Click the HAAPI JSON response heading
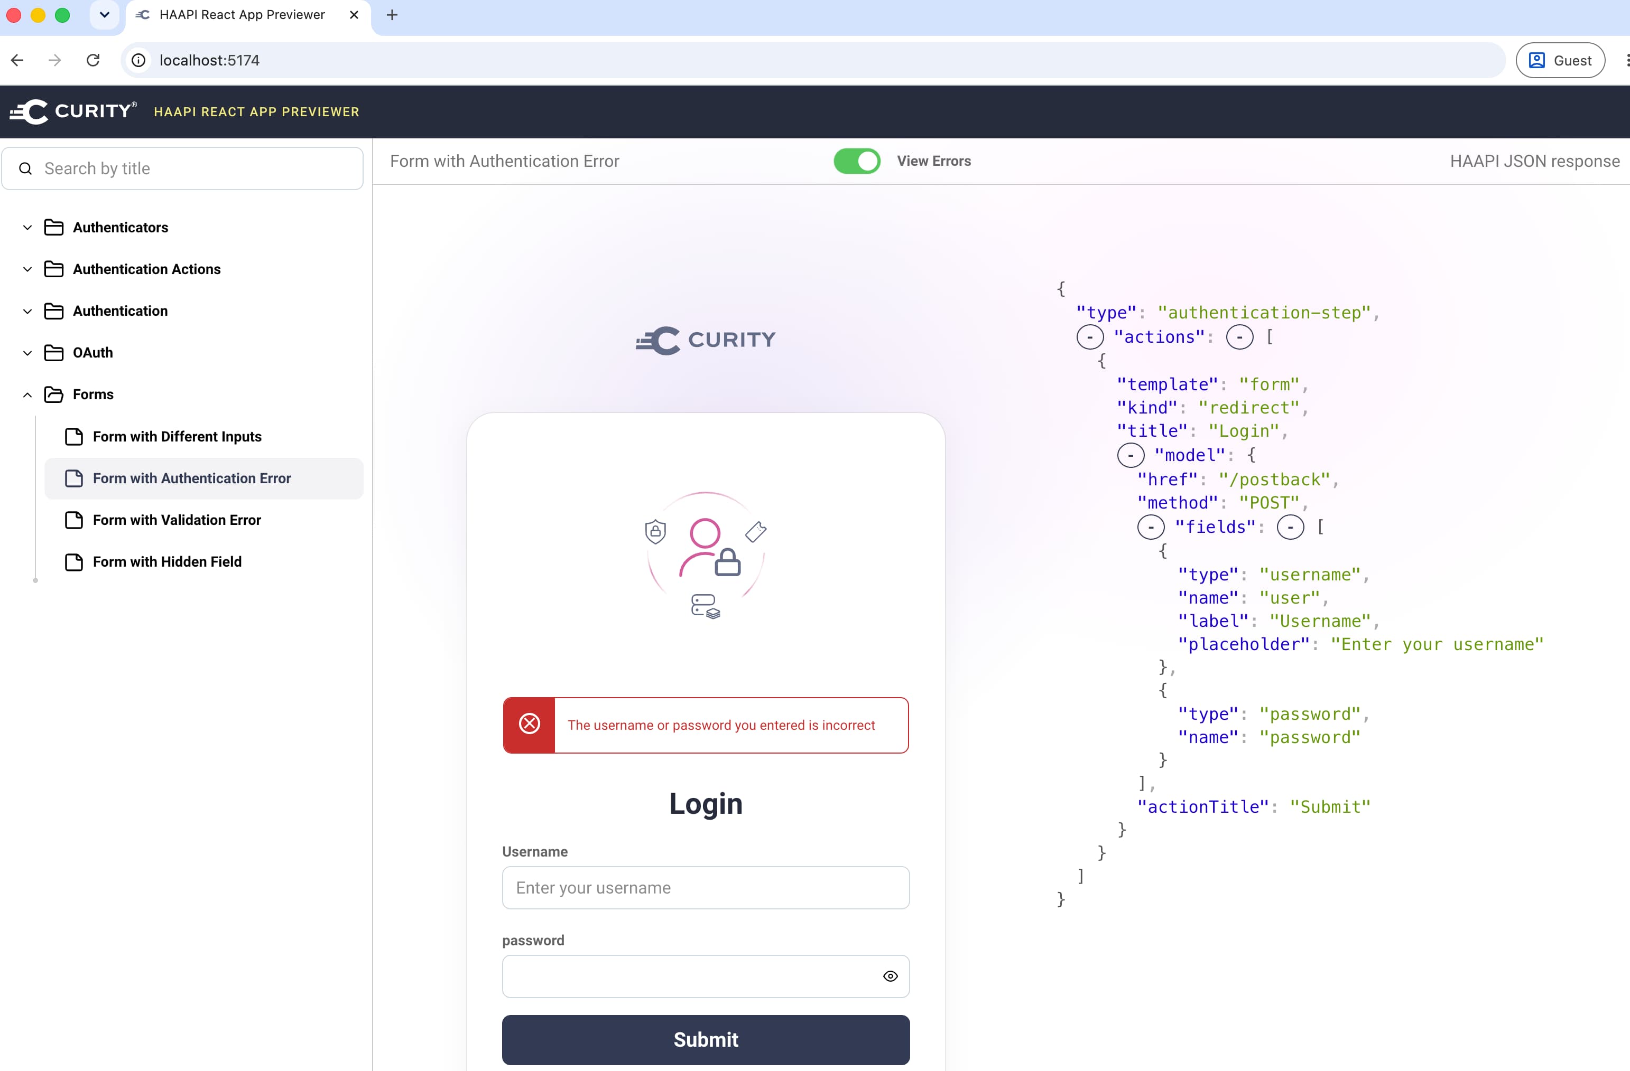The image size is (1630, 1071). (x=1535, y=161)
